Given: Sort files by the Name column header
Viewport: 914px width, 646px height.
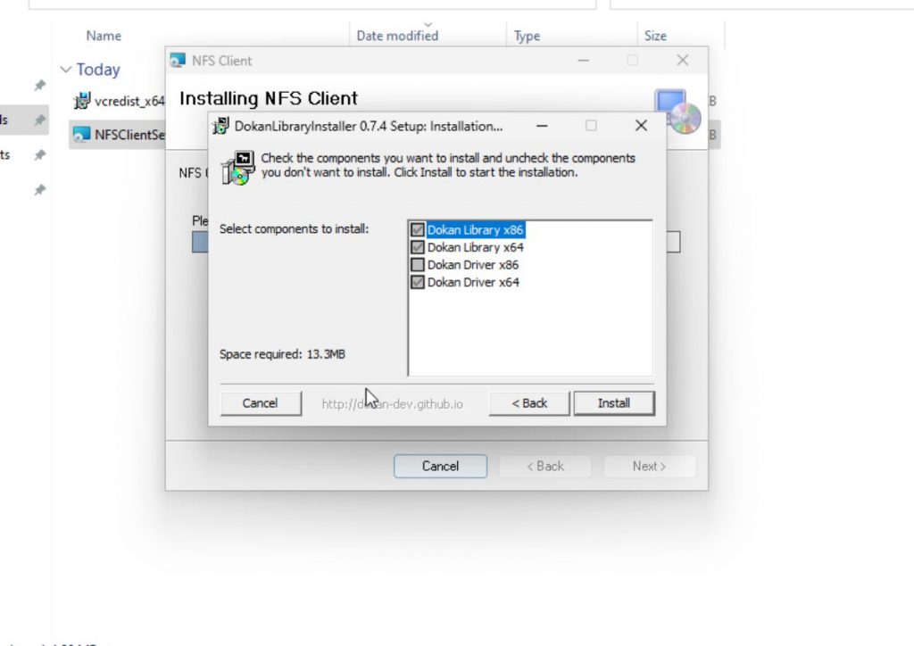Looking at the screenshot, I should (x=104, y=36).
